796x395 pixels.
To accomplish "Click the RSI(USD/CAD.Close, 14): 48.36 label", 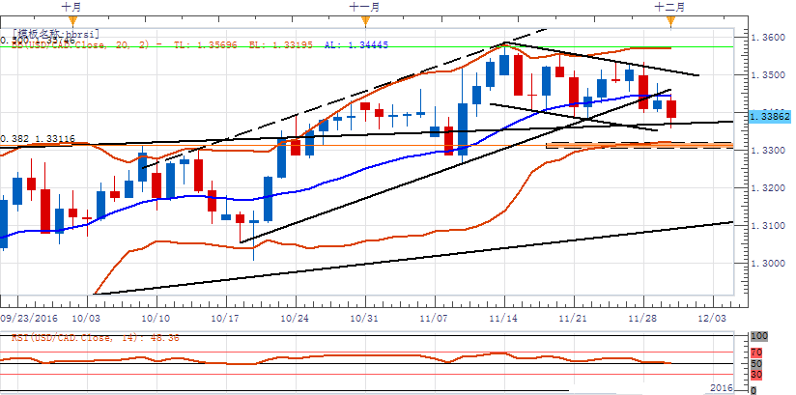I will tap(96, 338).
